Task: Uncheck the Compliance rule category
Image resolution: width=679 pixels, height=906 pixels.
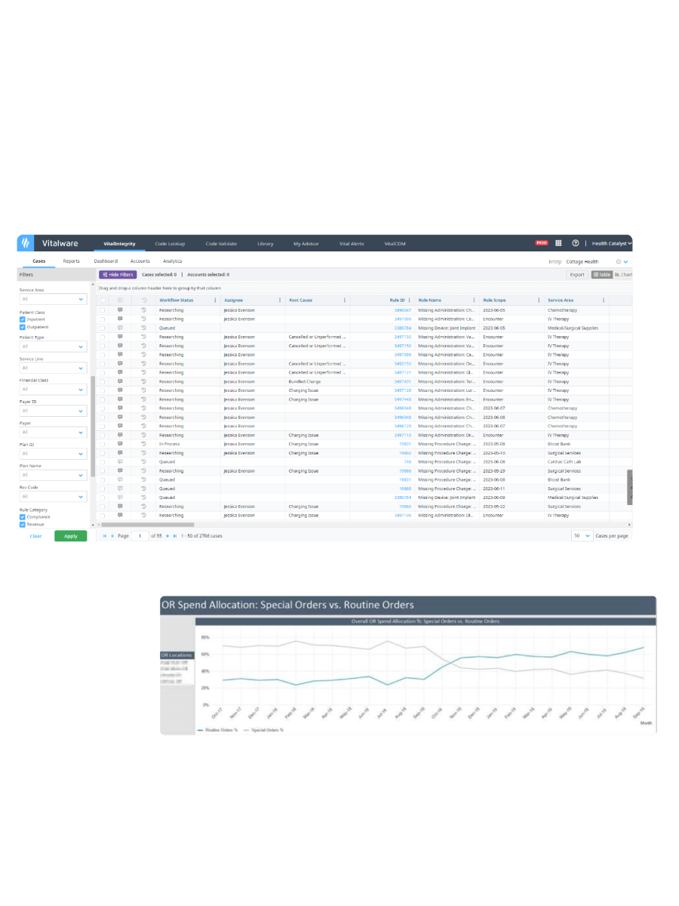Action: pyautogui.click(x=23, y=517)
